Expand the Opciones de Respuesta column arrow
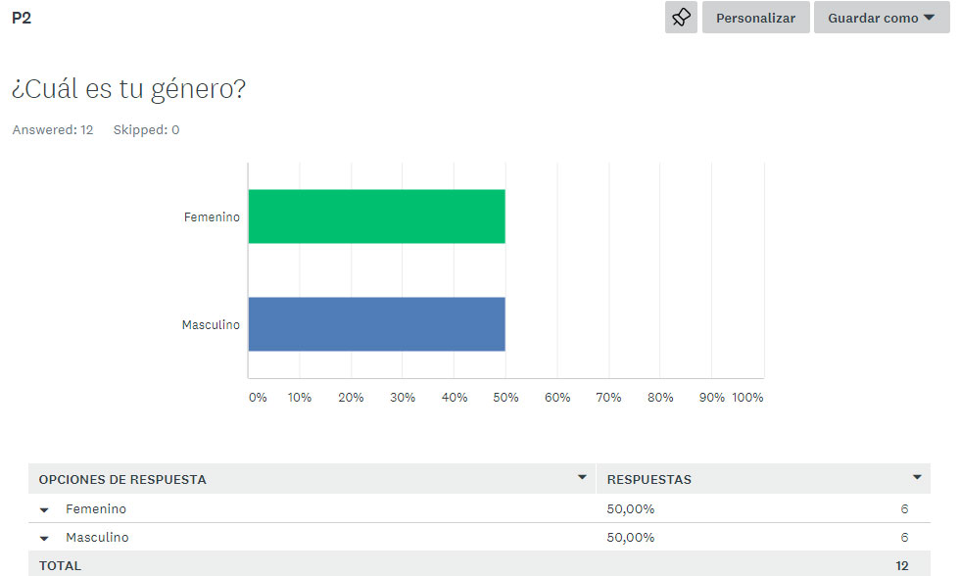The height and width of the screenshot is (576, 960). pyautogui.click(x=582, y=477)
